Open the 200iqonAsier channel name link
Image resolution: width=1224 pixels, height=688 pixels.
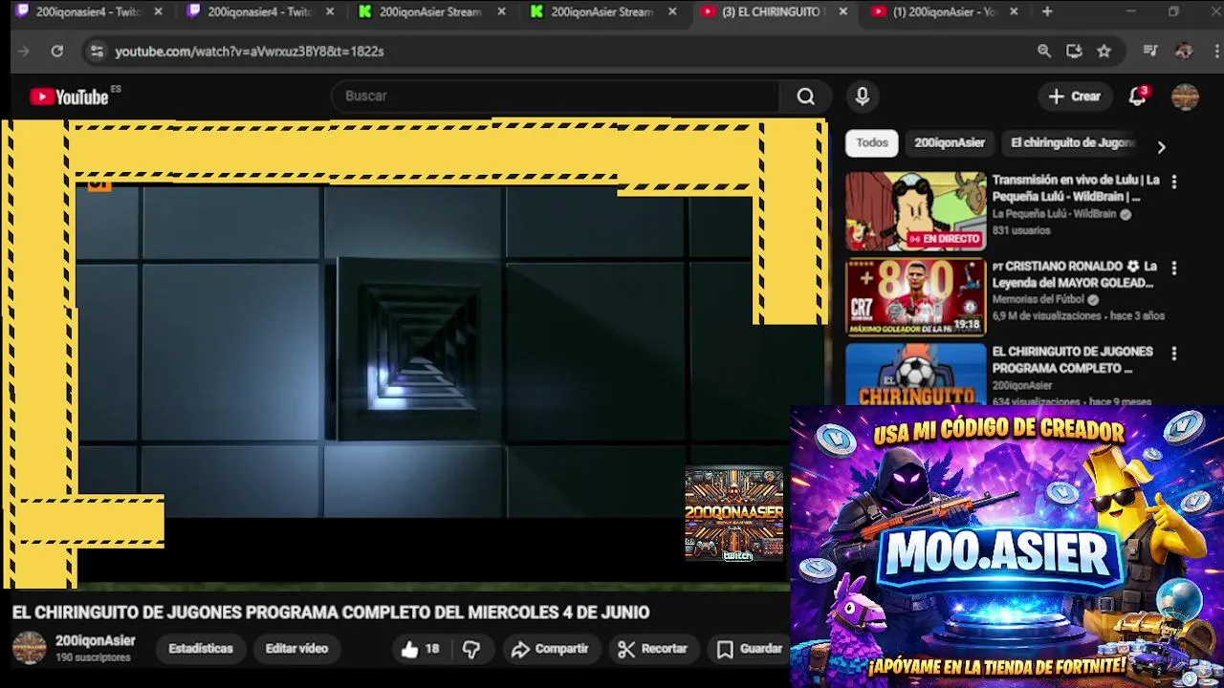pos(95,641)
